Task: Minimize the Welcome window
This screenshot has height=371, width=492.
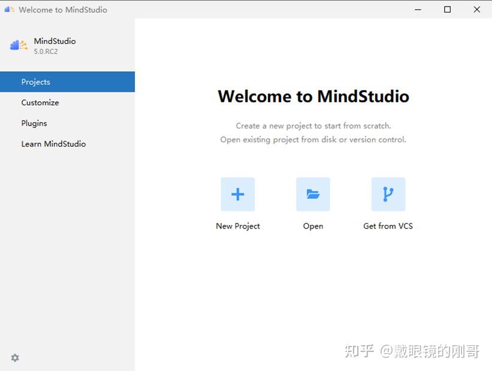Action: [417, 10]
